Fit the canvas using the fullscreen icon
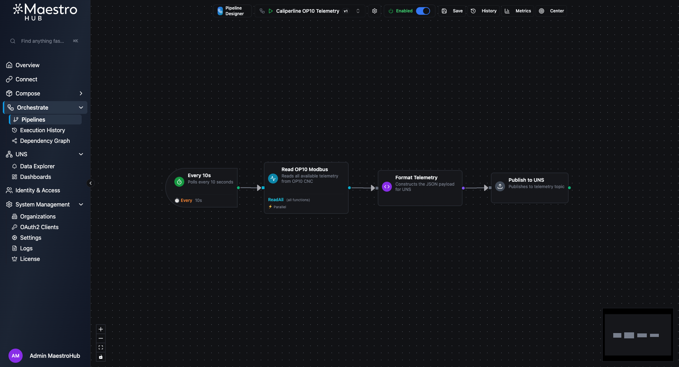The height and width of the screenshot is (367, 679). click(101, 348)
